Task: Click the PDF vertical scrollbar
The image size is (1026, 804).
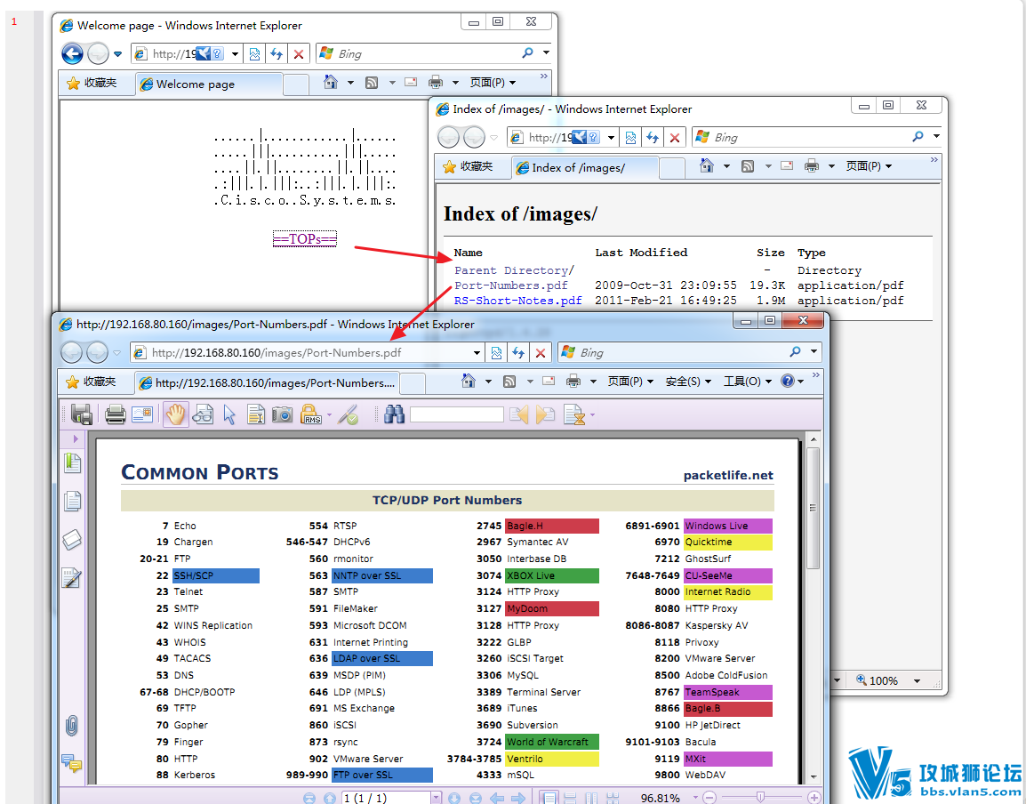Action: (x=814, y=509)
